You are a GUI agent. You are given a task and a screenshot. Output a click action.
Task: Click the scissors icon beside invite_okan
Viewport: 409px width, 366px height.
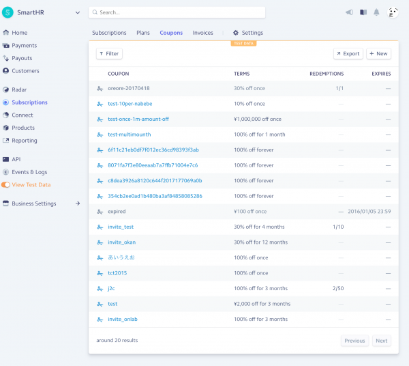[x=100, y=242]
